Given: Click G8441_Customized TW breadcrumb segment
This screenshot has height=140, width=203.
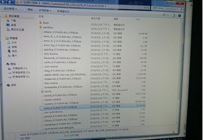Looking at the screenshot, I should [73, 5].
